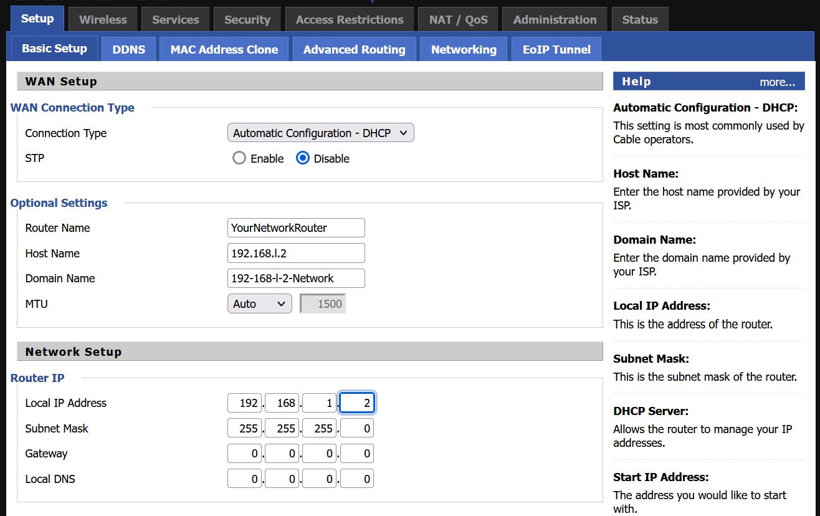This screenshot has height=516, width=820.
Task: Select the NAT / QoS tab
Action: point(459,19)
